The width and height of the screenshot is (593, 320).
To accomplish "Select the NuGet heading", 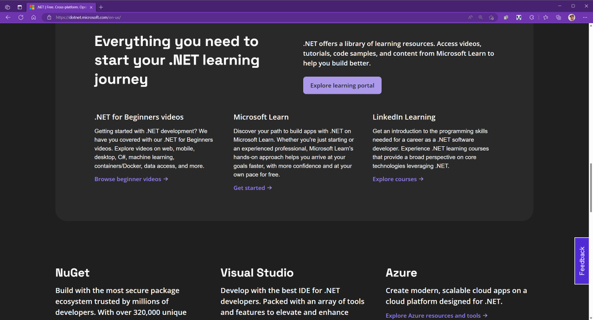I will (x=73, y=273).
